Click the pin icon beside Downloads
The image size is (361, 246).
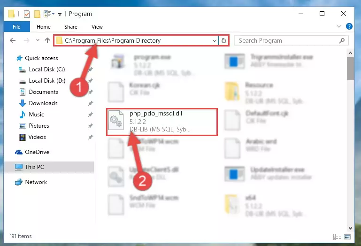pyautogui.click(x=91, y=103)
